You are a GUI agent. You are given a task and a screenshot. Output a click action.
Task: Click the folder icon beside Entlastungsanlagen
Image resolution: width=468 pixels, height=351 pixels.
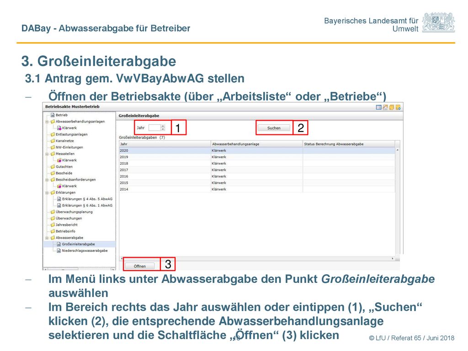tap(53, 134)
